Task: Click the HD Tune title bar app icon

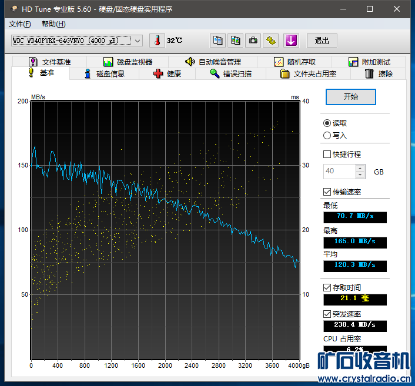Action: coord(14,9)
